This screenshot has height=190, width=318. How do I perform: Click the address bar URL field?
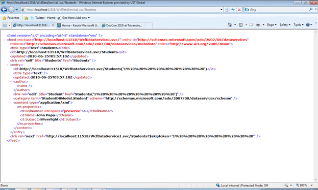point(119,10)
